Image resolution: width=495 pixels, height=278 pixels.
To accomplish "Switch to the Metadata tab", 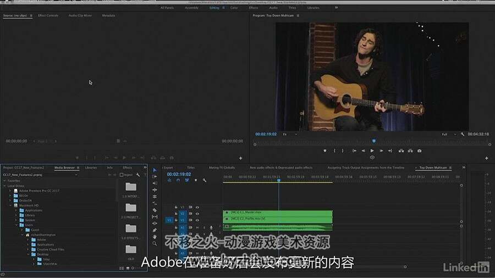I will (108, 15).
